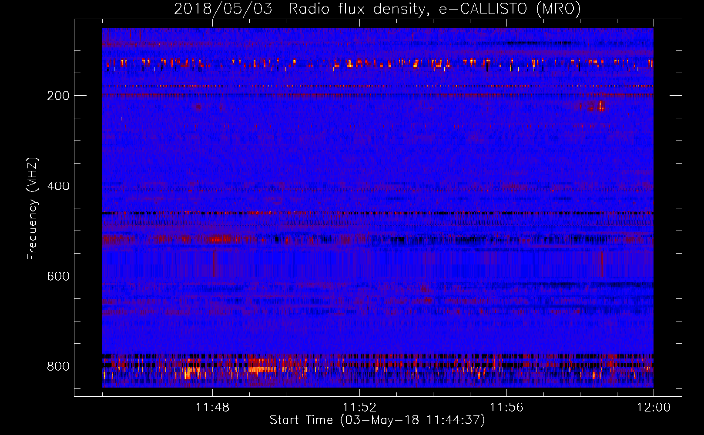
Task: Click the 11:48 time tick label
Action: click(213, 408)
